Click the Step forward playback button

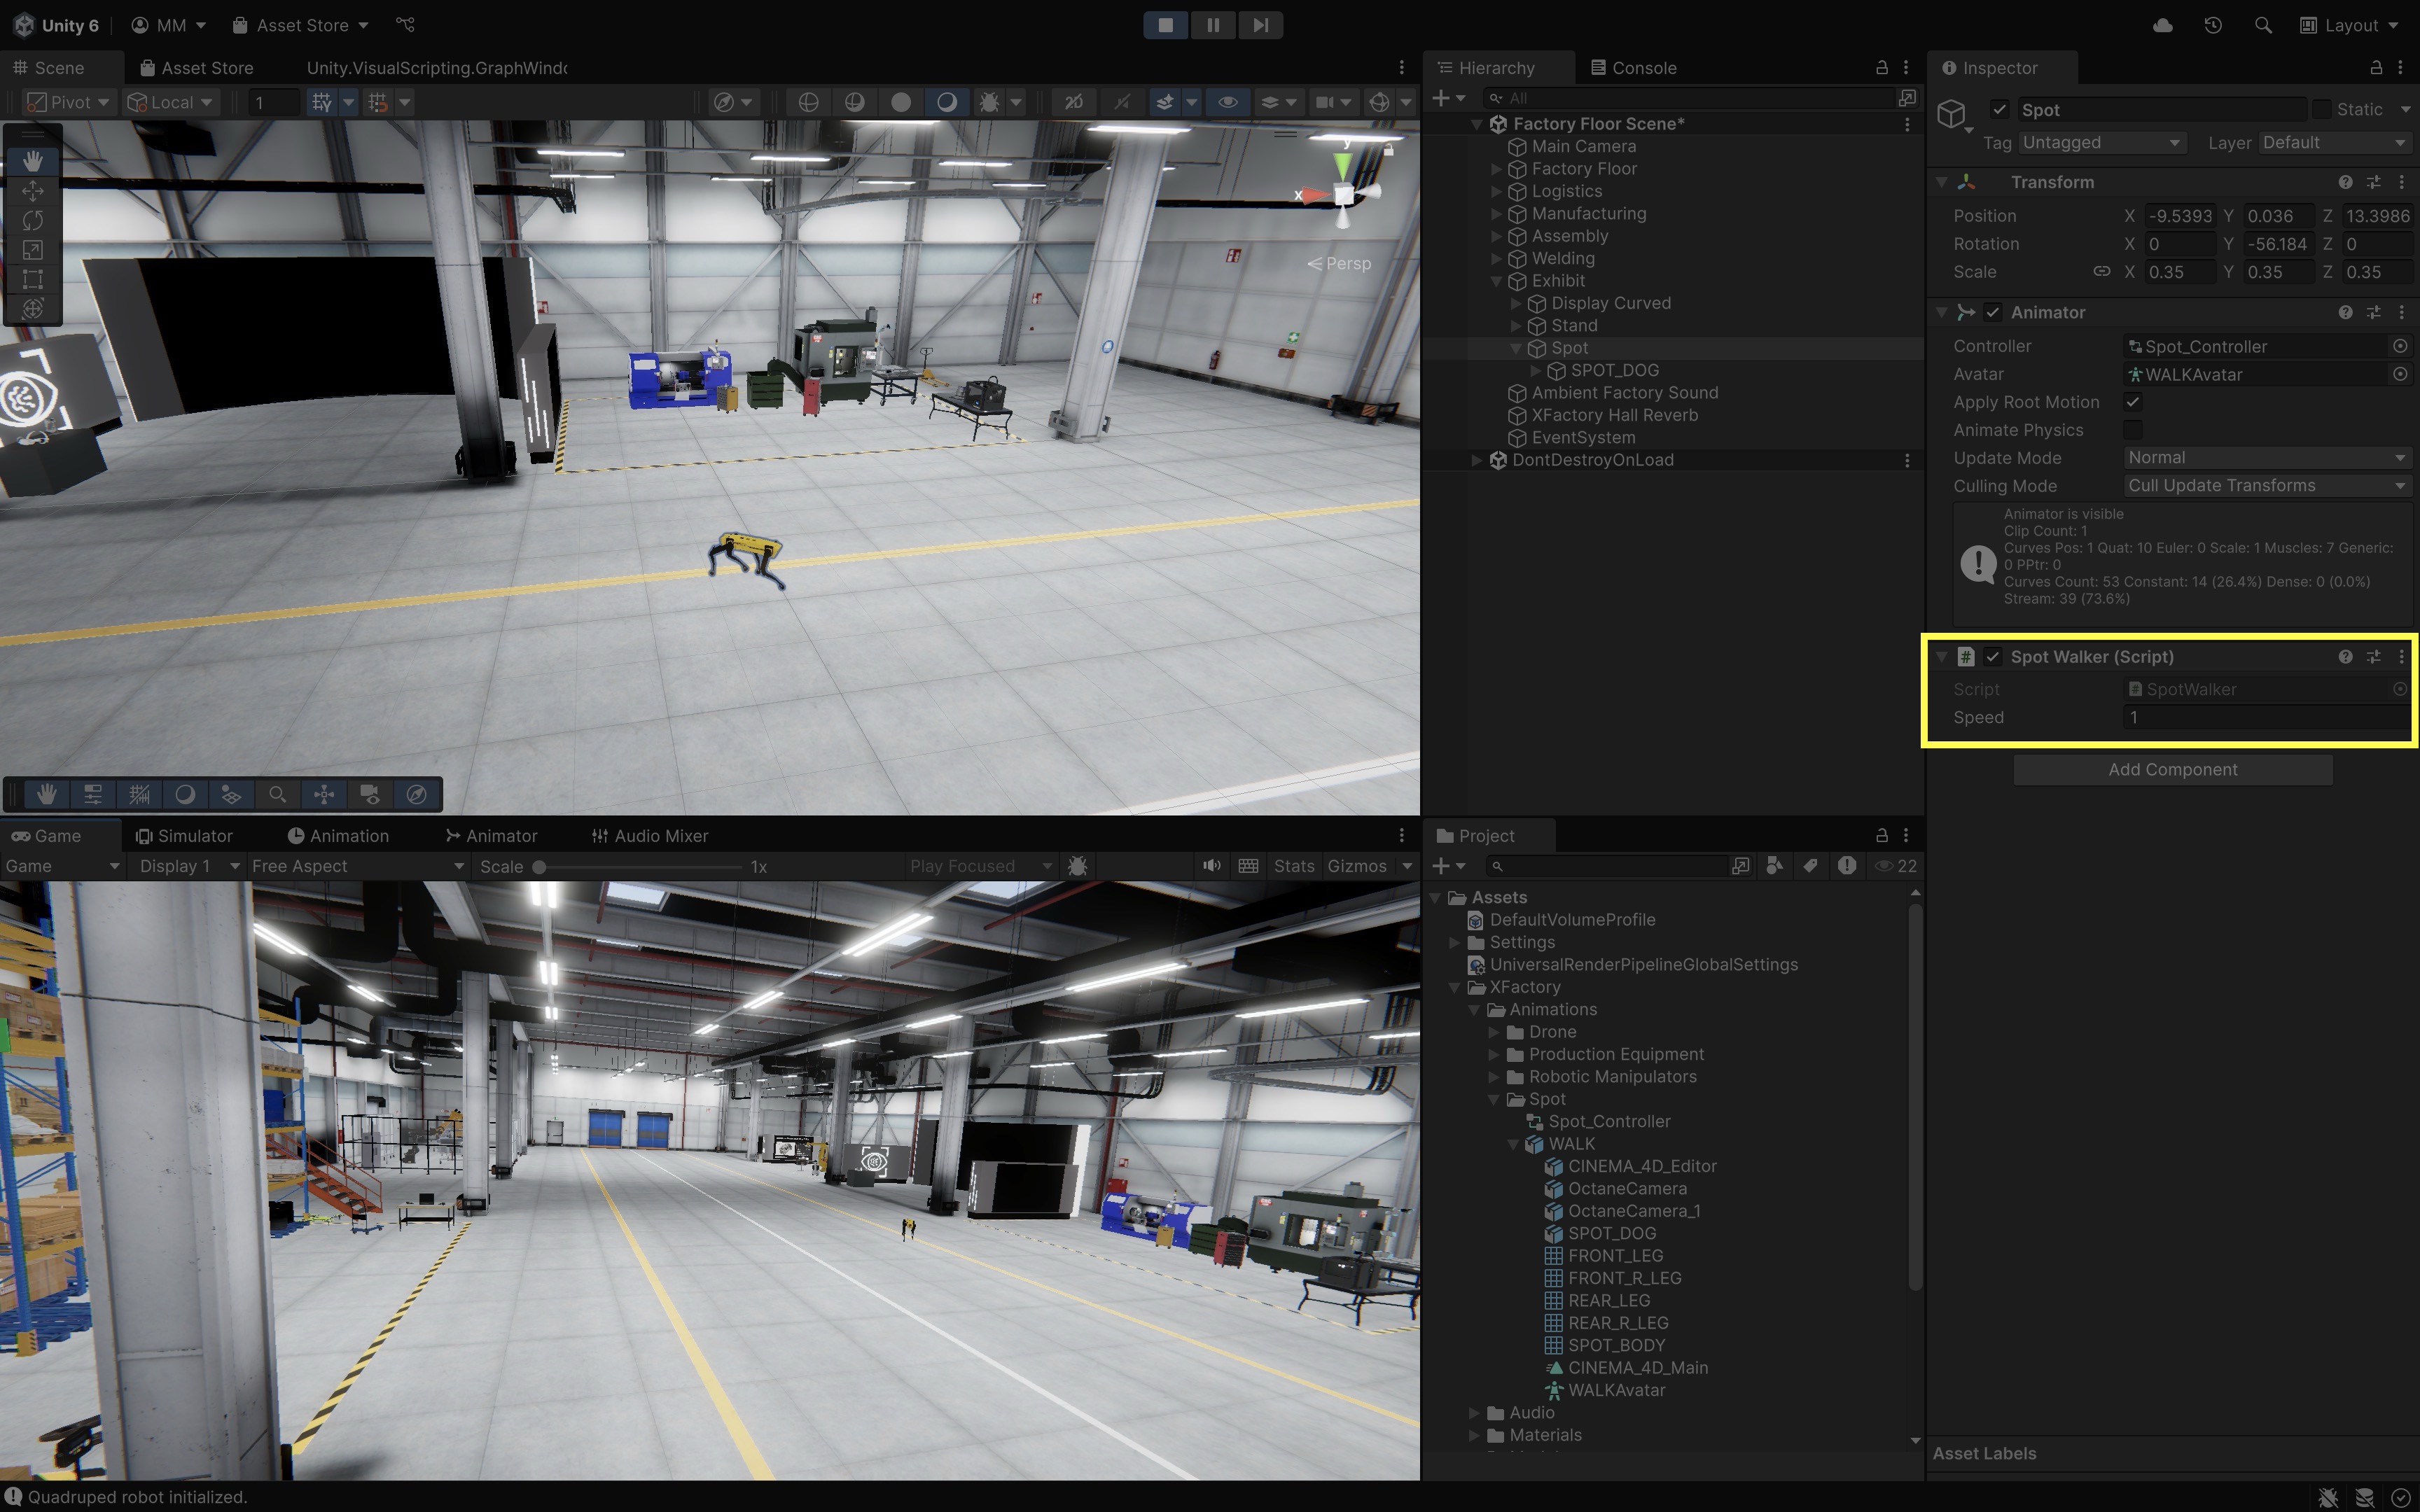coord(1260,25)
